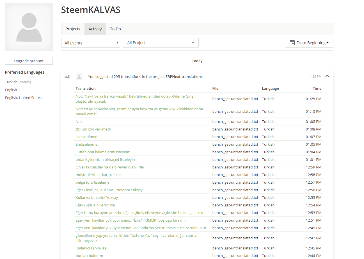Open translation 'Eğer Eksik İse, Kullanıcı İzinlerini Yoksay'

pos(109,190)
